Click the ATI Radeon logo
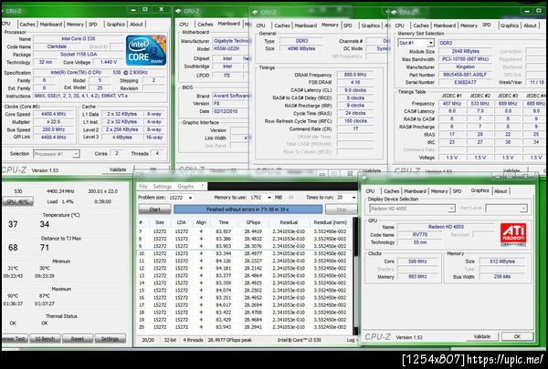 click(513, 234)
